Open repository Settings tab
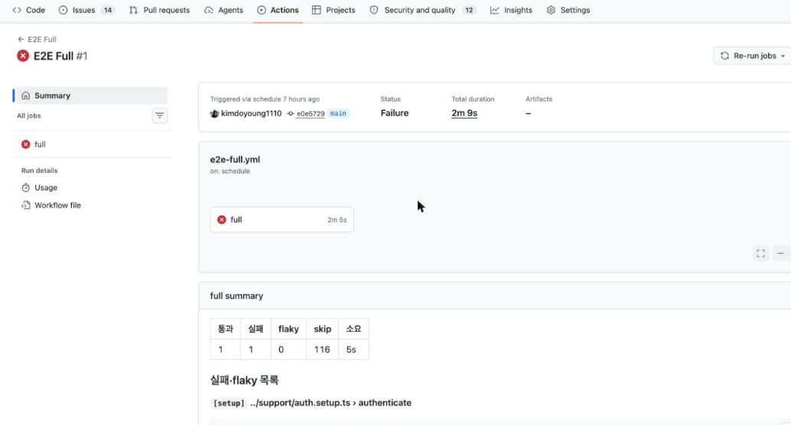This screenshot has width=791, height=425. pos(568,10)
